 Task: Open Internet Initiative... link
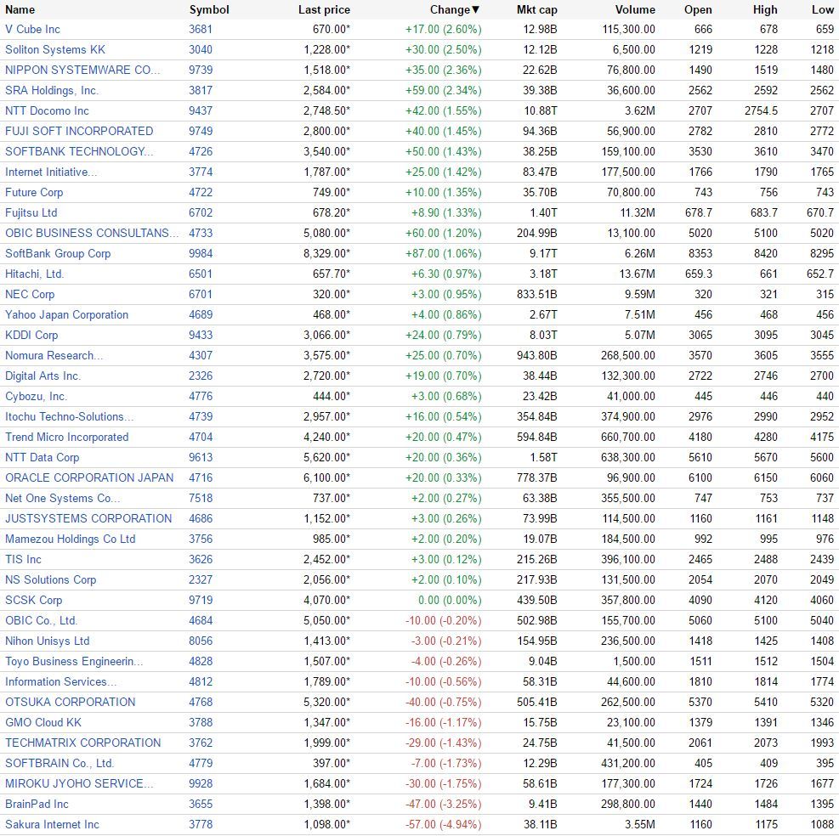click(x=51, y=172)
